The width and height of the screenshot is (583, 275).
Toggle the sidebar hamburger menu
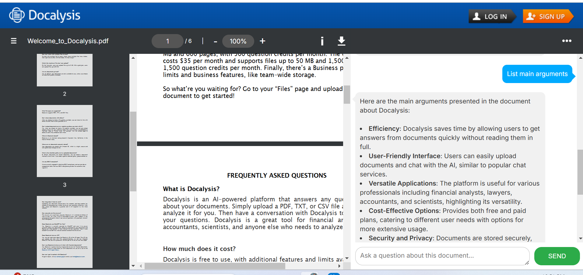tap(14, 41)
